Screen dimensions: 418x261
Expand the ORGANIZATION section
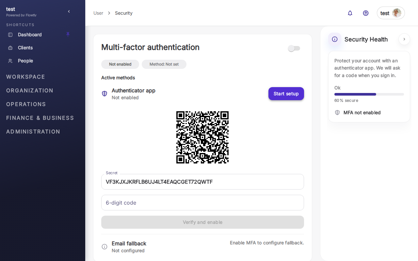click(x=30, y=91)
